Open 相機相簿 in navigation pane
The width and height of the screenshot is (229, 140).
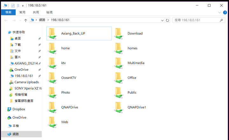[x=21, y=95]
